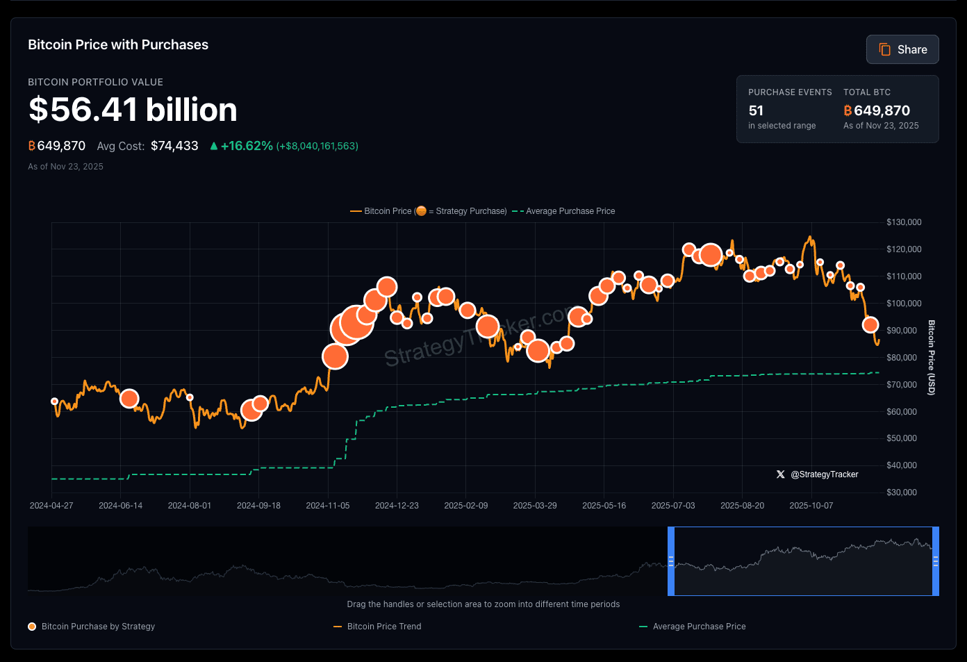Click the Bitcoin symbol before 649,870 under portfolio value

coord(31,146)
